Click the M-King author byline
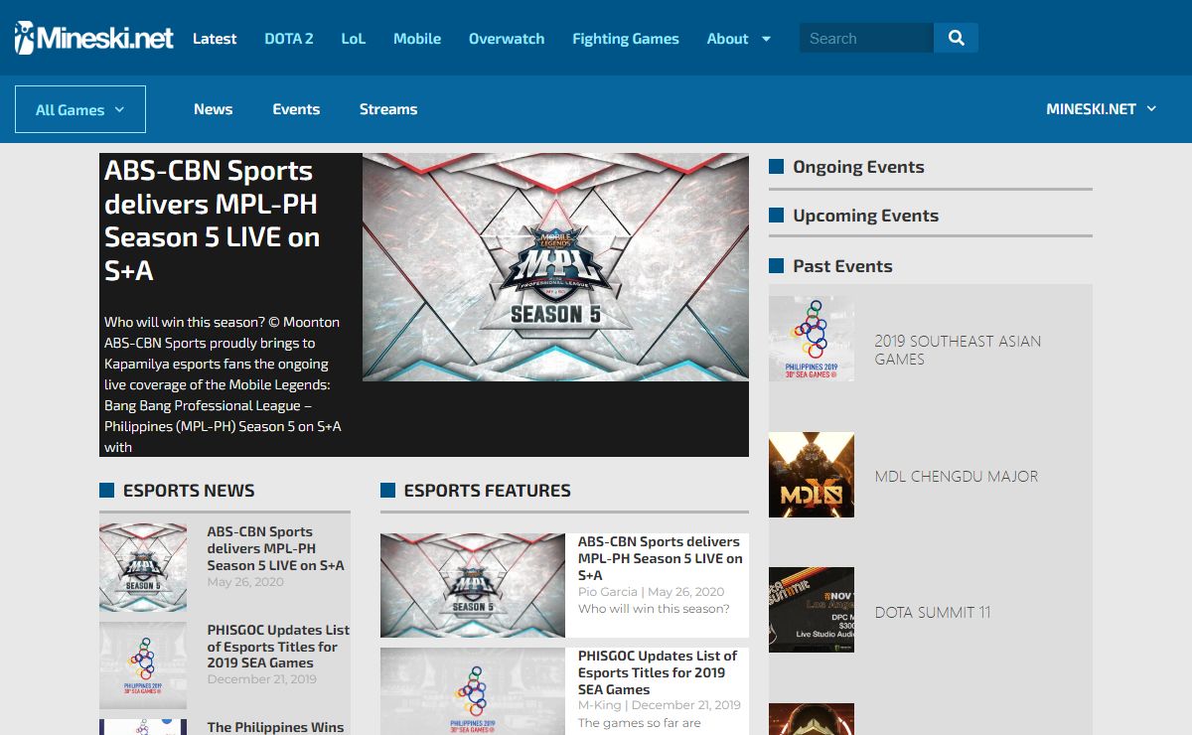Image resolution: width=1192 pixels, height=735 pixels. coord(600,705)
